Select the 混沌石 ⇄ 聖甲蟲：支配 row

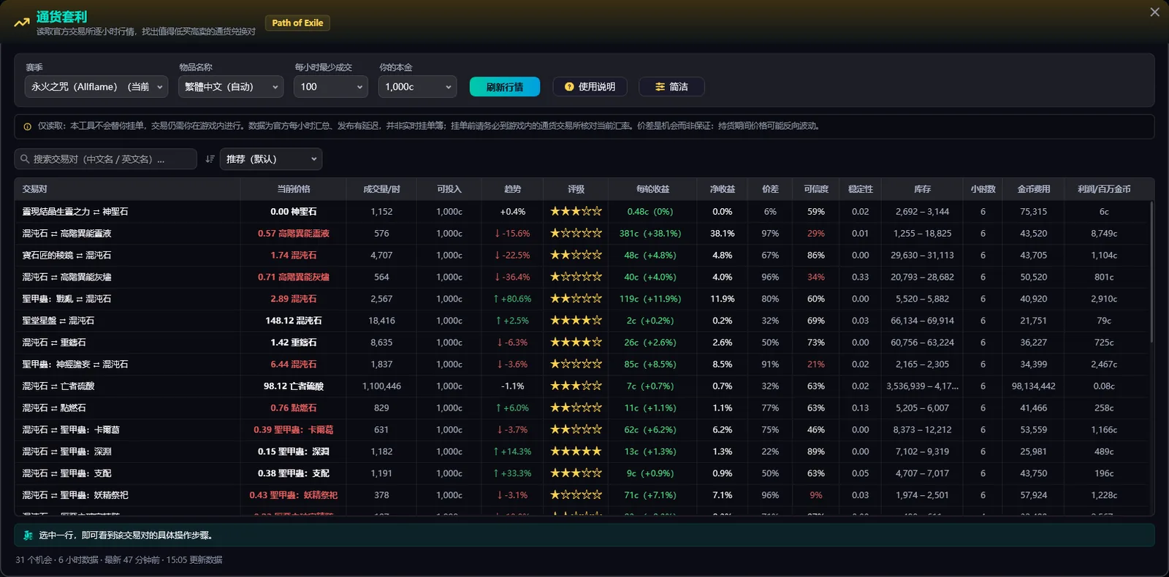[x=582, y=473]
